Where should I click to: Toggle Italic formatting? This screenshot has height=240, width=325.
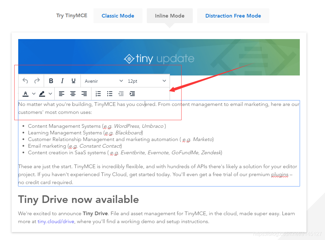point(62,81)
